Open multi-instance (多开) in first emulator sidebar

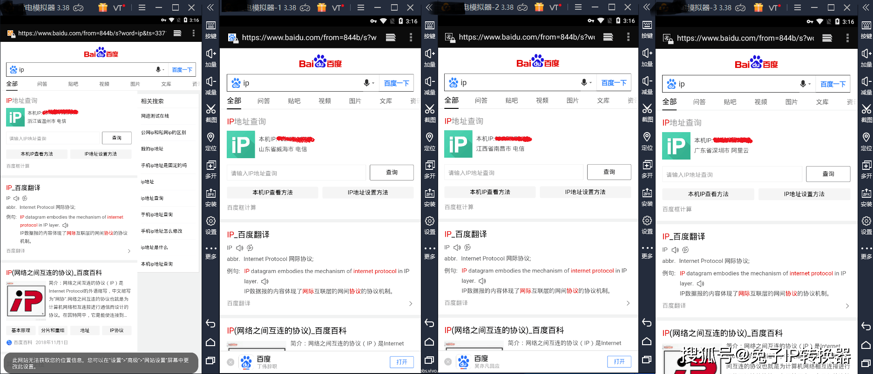211,170
